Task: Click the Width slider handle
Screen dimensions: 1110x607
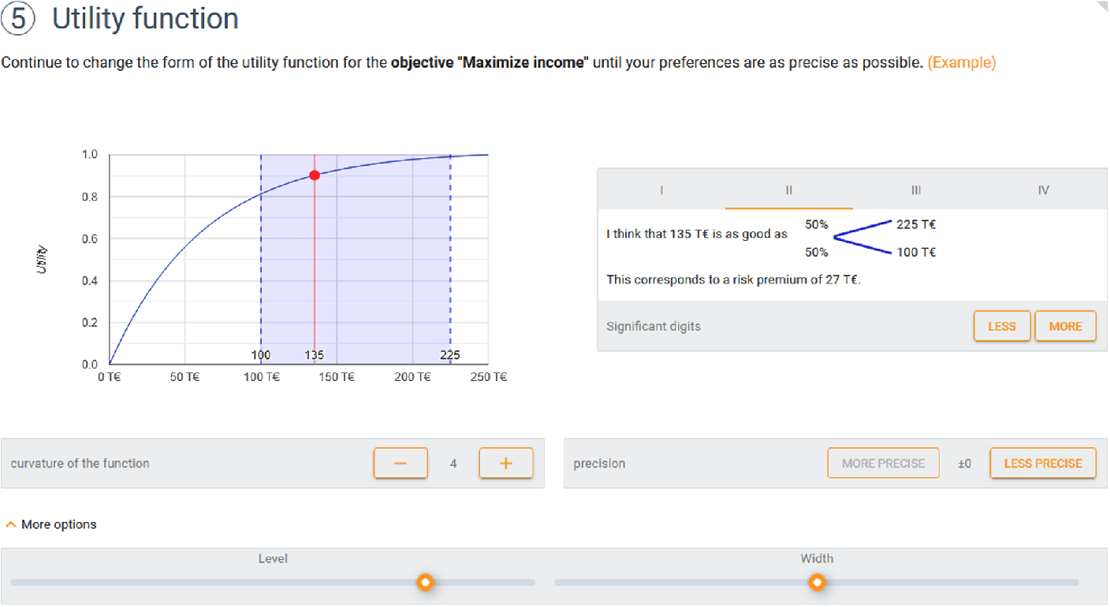Action: click(x=818, y=583)
